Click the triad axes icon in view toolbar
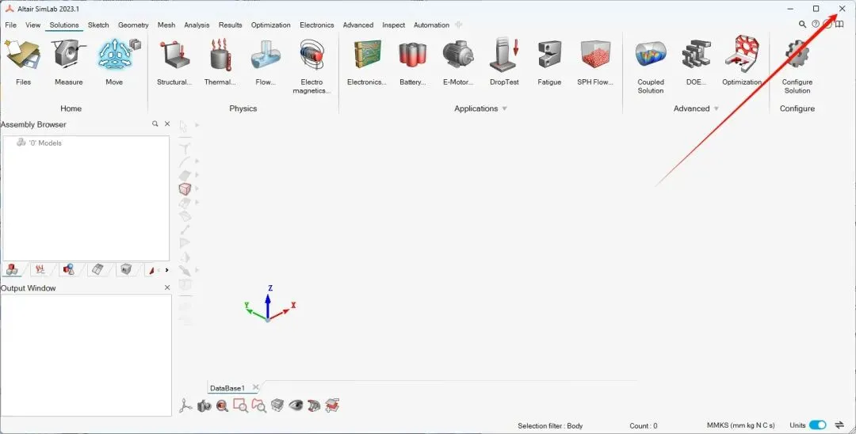Screen dimensions: 856x434 (x=185, y=405)
